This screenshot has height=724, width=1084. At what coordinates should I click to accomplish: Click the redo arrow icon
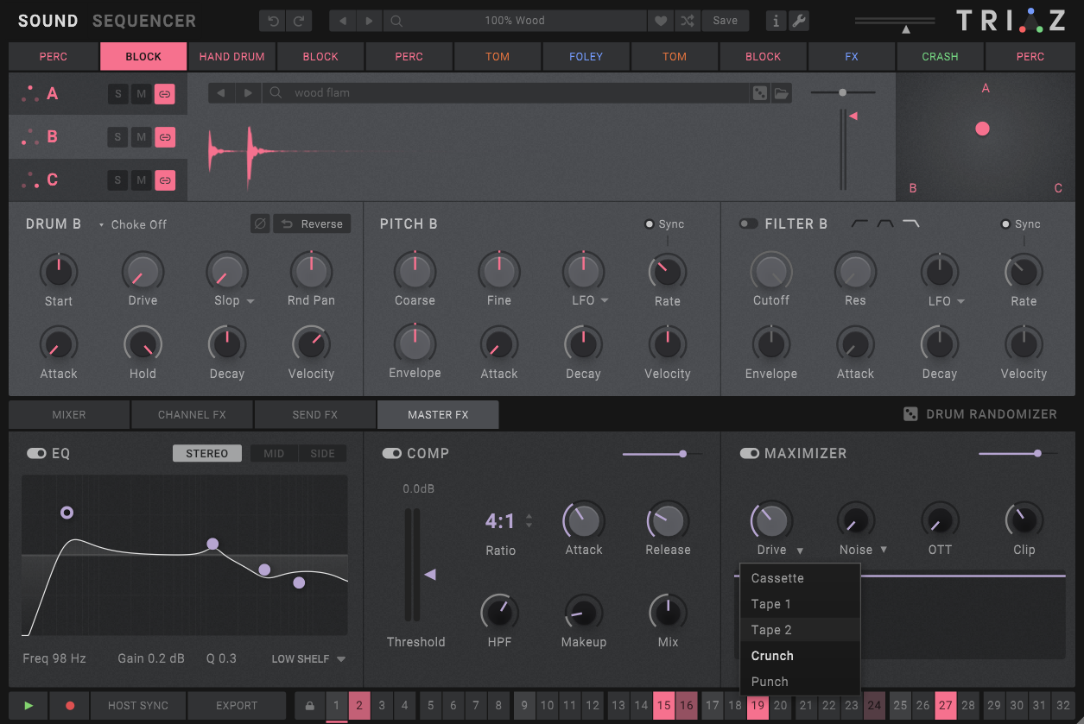tap(299, 21)
